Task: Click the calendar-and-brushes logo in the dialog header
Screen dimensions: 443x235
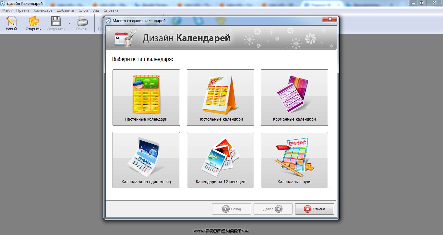Action: (126, 38)
